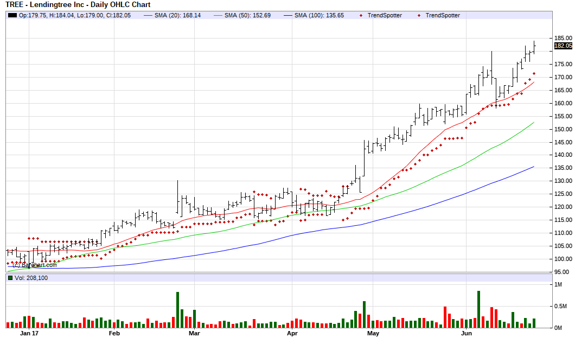Click the tall green volume bar in late February
This screenshot has height=350, width=575.
[x=177, y=310]
